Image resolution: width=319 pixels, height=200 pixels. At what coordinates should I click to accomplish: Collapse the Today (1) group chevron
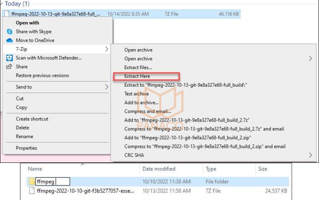2,3
